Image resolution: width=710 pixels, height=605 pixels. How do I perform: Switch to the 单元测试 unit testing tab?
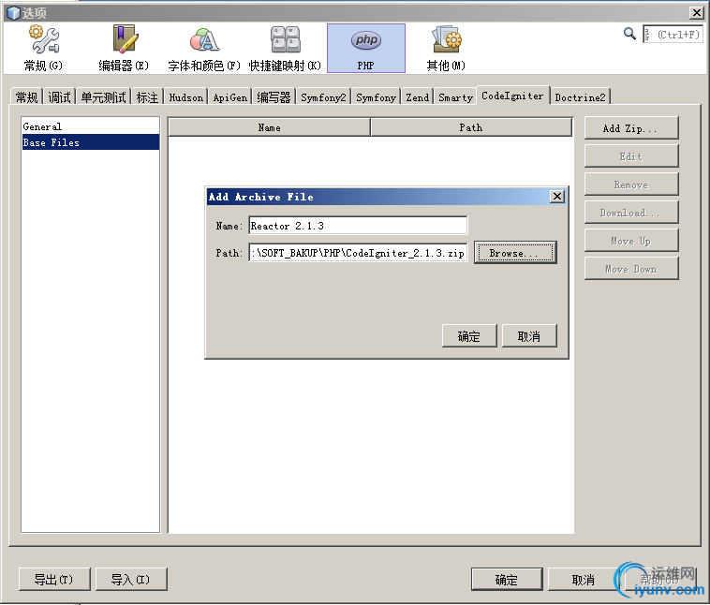point(103,96)
